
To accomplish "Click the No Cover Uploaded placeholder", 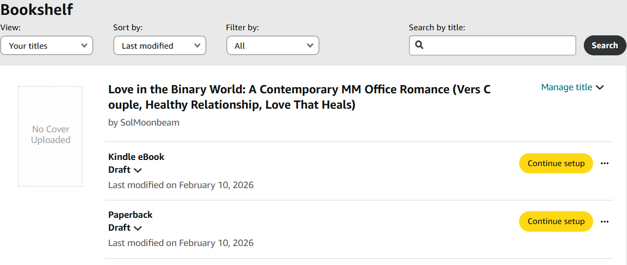I will [x=50, y=136].
